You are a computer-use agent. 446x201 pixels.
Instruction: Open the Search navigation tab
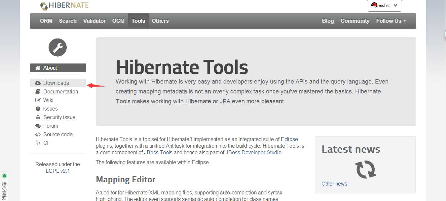click(68, 21)
